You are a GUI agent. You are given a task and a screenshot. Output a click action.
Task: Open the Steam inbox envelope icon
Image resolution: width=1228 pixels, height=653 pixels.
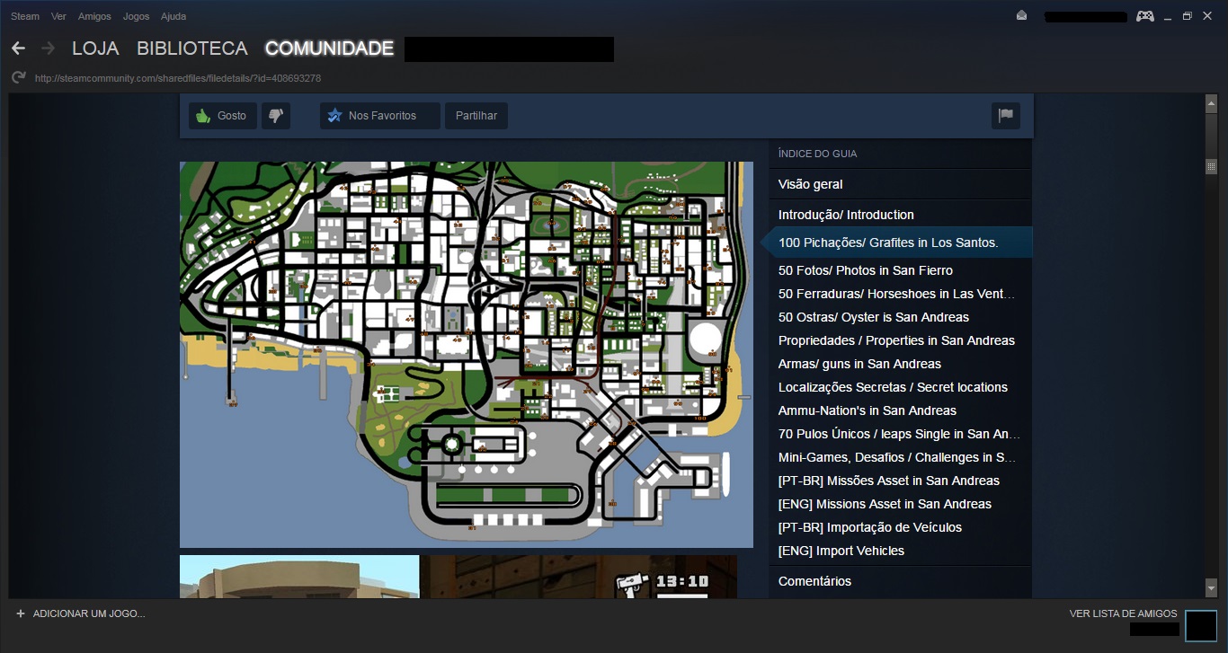tap(1022, 16)
